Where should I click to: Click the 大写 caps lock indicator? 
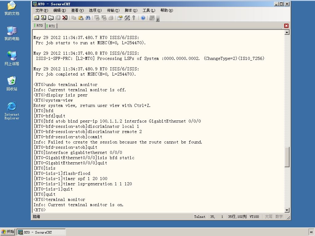(x=268, y=217)
